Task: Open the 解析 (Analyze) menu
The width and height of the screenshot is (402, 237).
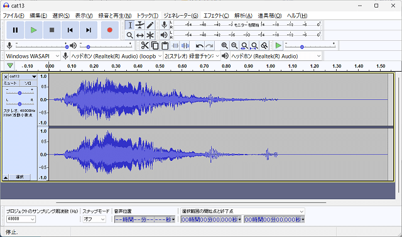Action: (x=243, y=15)
